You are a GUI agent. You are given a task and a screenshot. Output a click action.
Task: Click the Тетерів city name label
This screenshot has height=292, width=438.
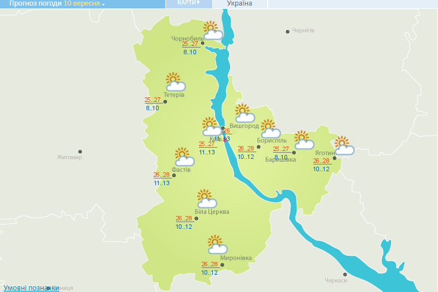click(x=174, y=95)
